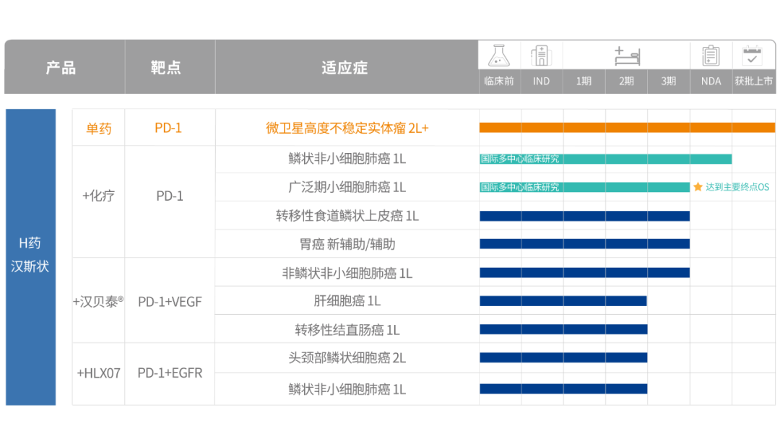This screenshot has height=439, width=780.
Task: Click the 微卫星高度不稳定实体瘤 2L+ text
Action: (345, 126)
